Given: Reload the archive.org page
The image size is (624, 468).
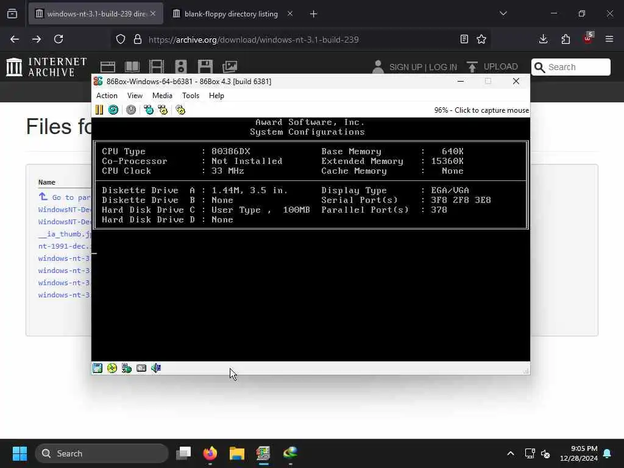Looking at the screenshot, I should 58,39.
